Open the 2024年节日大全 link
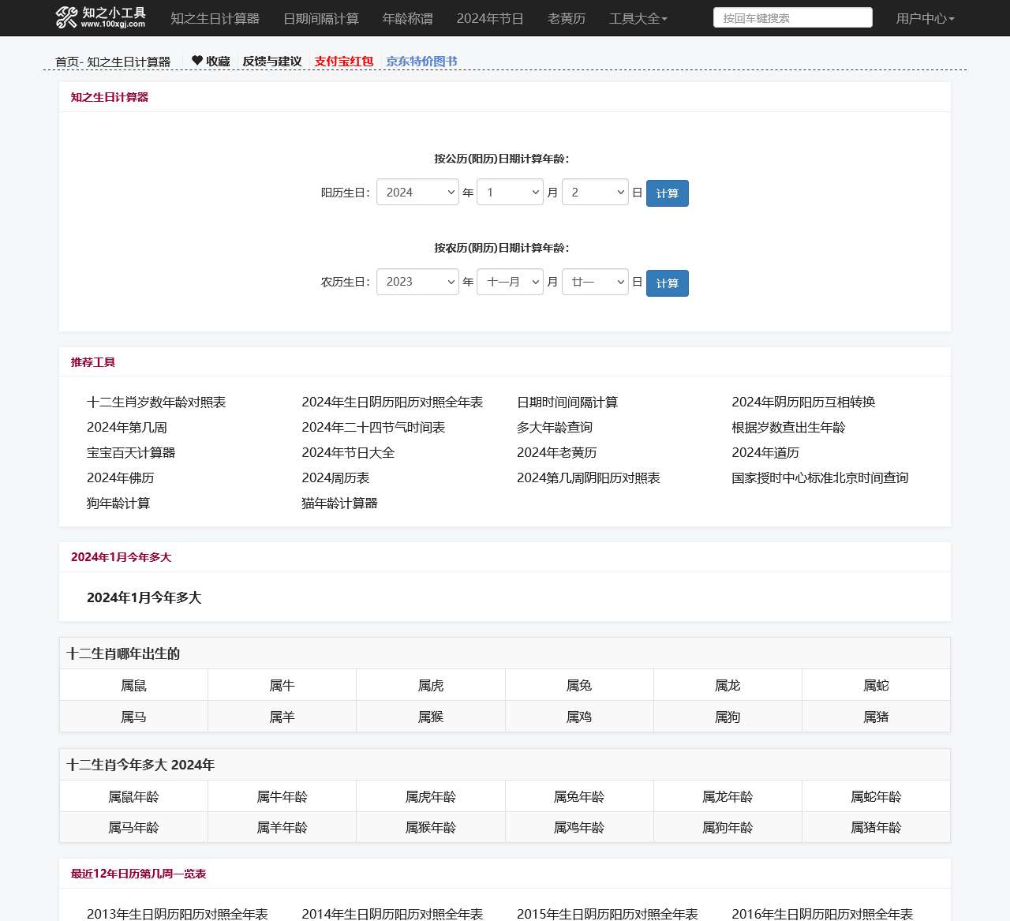The height and width of the screenshot is (921, 1010). coord(348,452)
